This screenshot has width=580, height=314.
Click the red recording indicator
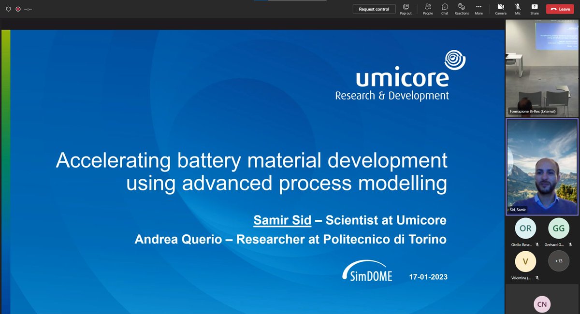tap(18, 9)
